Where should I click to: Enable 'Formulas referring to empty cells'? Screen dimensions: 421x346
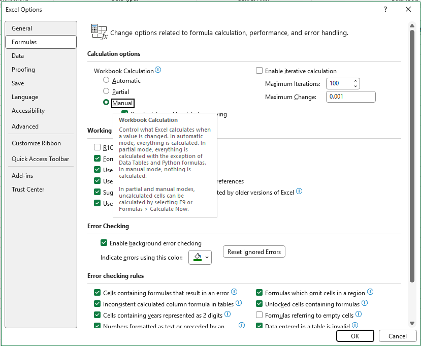tap(259, 315)
